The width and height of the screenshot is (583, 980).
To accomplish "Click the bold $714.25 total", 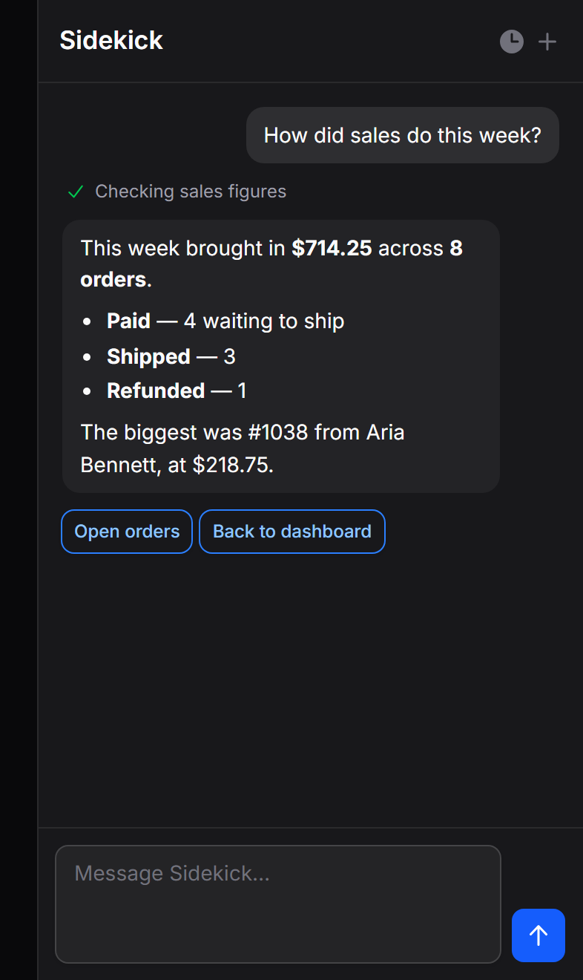I will (x=332, y=248).
